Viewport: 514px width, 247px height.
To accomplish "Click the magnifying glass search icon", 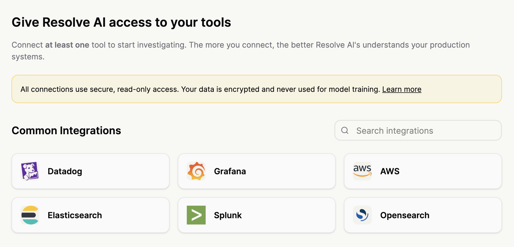I will point(345,130).
